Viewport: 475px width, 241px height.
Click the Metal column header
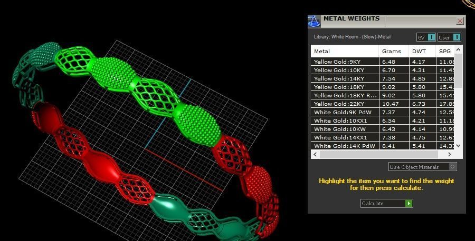[345, 51]
